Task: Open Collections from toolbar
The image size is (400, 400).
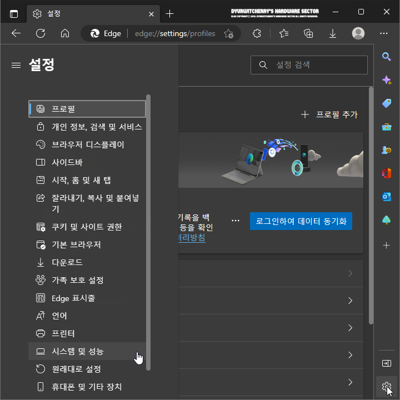Action: pyautogui.click(x=308, y=33)
